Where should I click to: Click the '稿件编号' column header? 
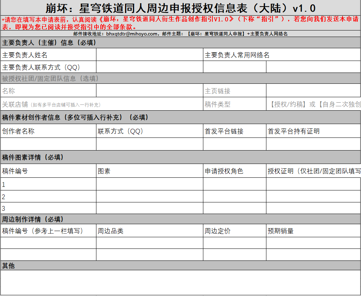pyautogui.click(x=48, y=171)
